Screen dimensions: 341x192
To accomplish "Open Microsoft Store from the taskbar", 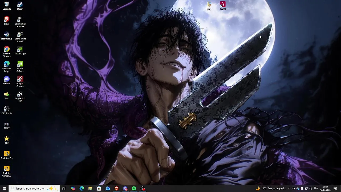I will 99,189.
